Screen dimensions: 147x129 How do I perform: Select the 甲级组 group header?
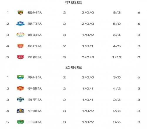click(73, 2)
